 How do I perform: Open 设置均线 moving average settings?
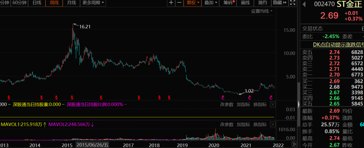(262, 11)
